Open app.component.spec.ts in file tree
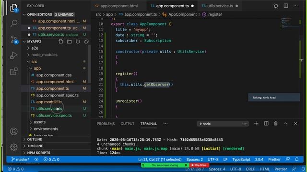 pyautogui.click(x=58, y=96)
